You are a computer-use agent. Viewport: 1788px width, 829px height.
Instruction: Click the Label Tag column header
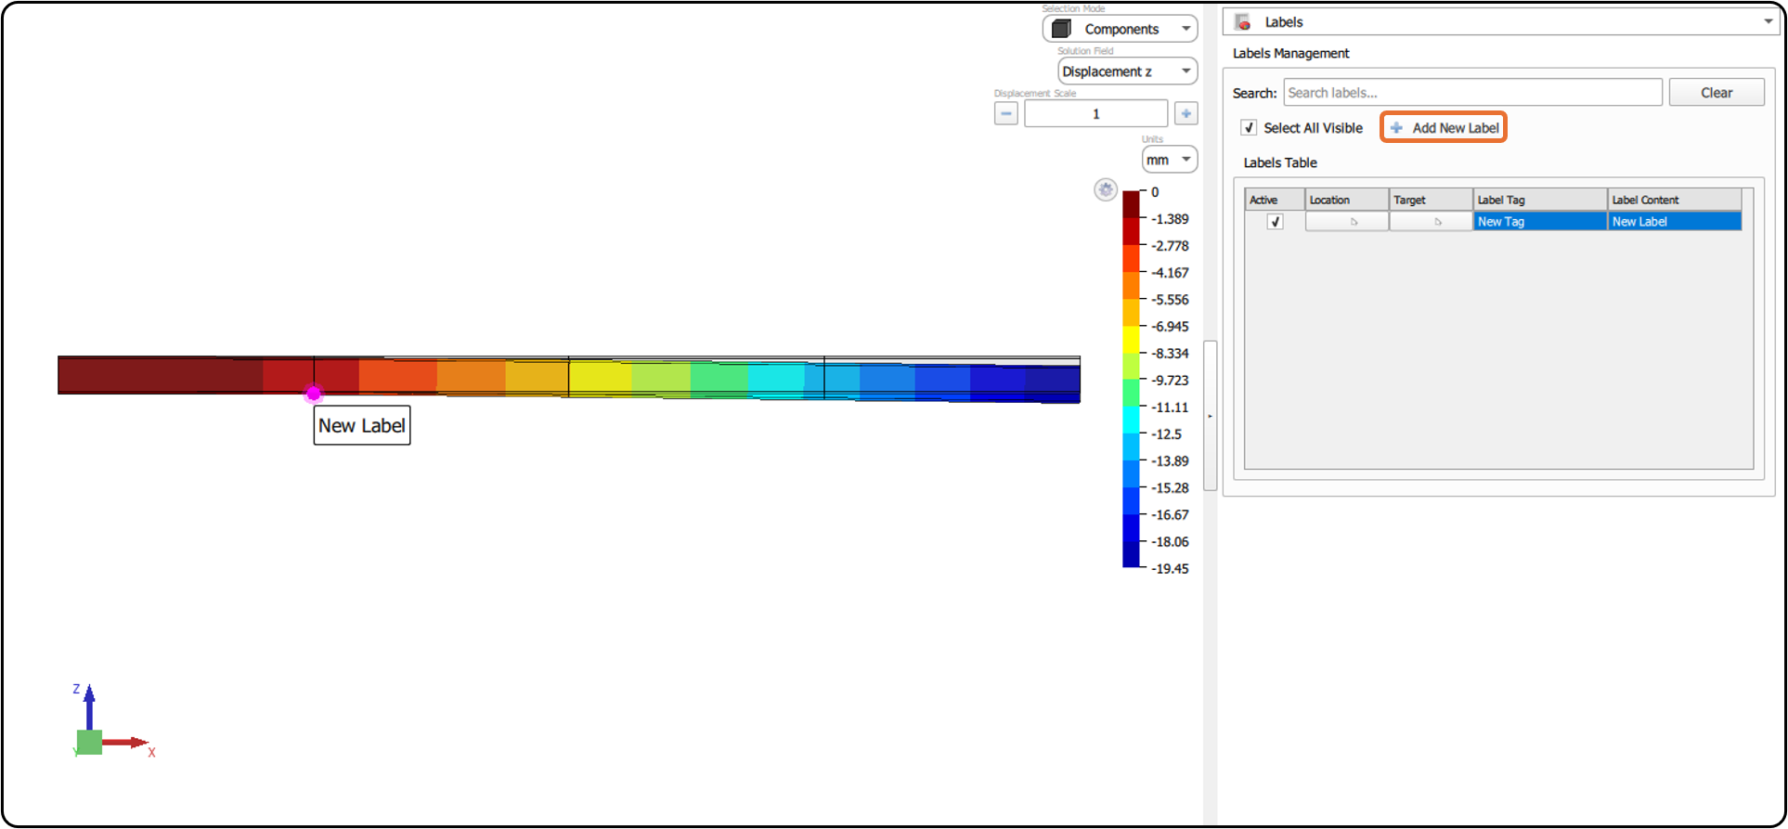tap(1539, 200)
